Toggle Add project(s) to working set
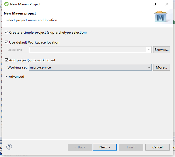Image resolution: width=175 pixels, height=157 pixels. tap(7, 60)
